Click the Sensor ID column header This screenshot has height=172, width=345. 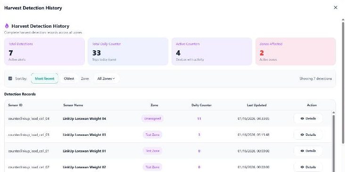pyautogui.click(x=15, y=105)
